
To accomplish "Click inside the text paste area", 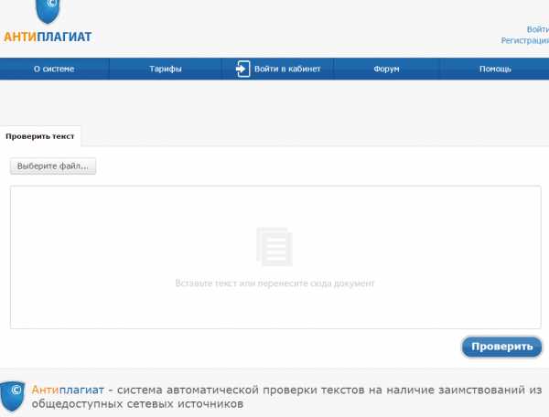I will [275, 257].
